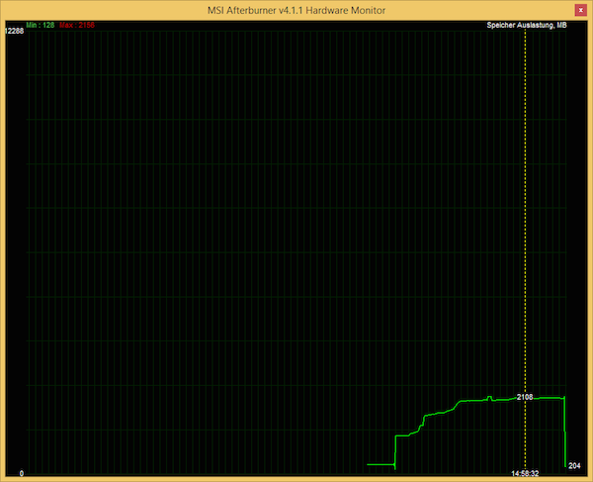
Task: Click the 2108 value on the cursor line
Action: point(525,397)
